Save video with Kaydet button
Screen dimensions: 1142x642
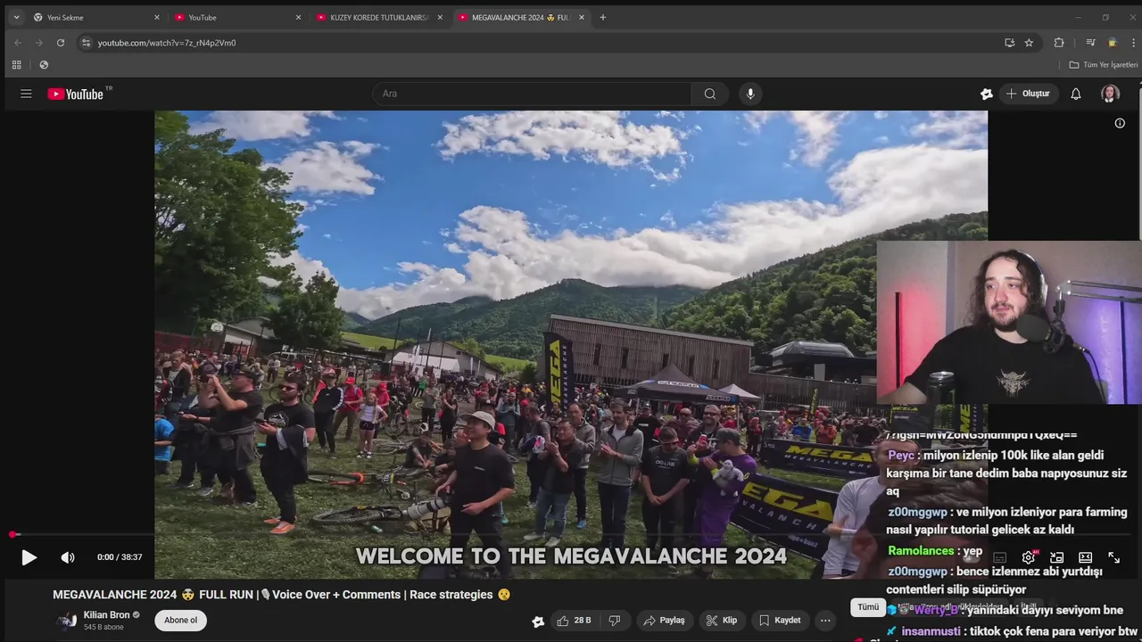point(781,621)
